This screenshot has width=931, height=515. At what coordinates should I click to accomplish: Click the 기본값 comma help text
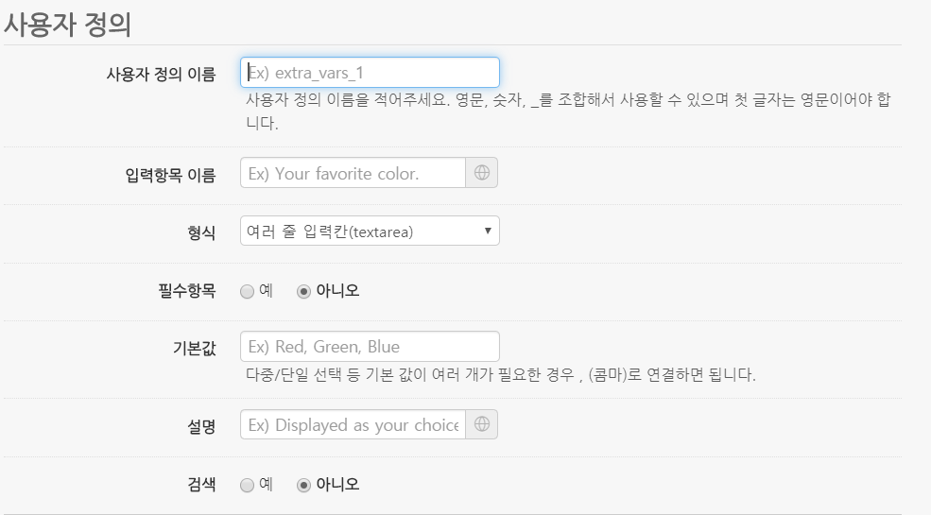(x=500, y=375)
